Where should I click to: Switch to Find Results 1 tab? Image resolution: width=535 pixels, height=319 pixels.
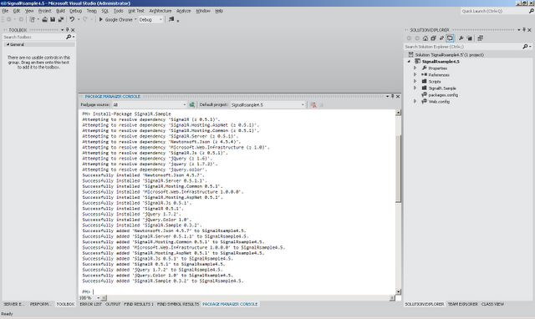point(139,304)
